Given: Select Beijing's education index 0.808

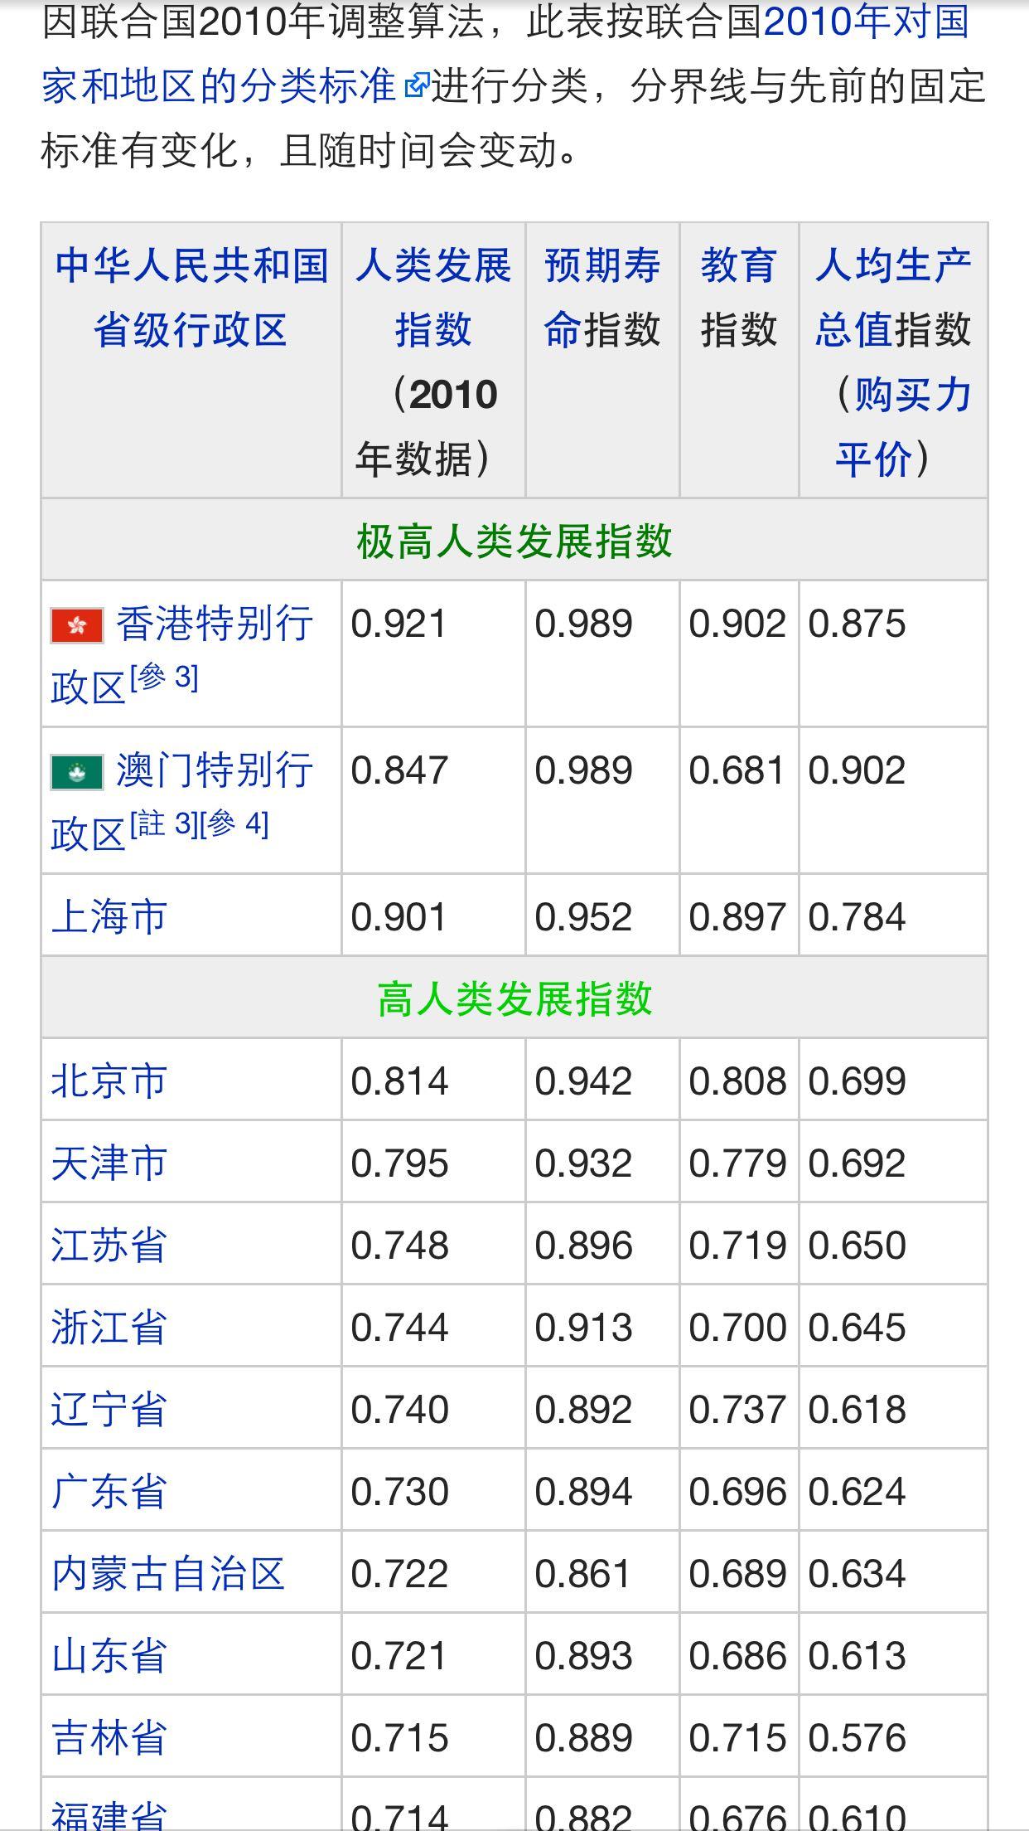Looking at the screenshot, I should [x=737, y=1081].
